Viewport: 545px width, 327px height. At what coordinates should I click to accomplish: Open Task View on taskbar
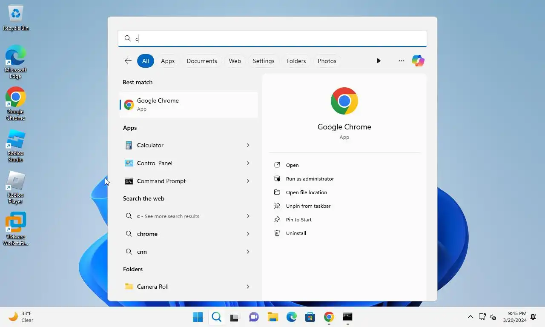(x=235, y=317)
